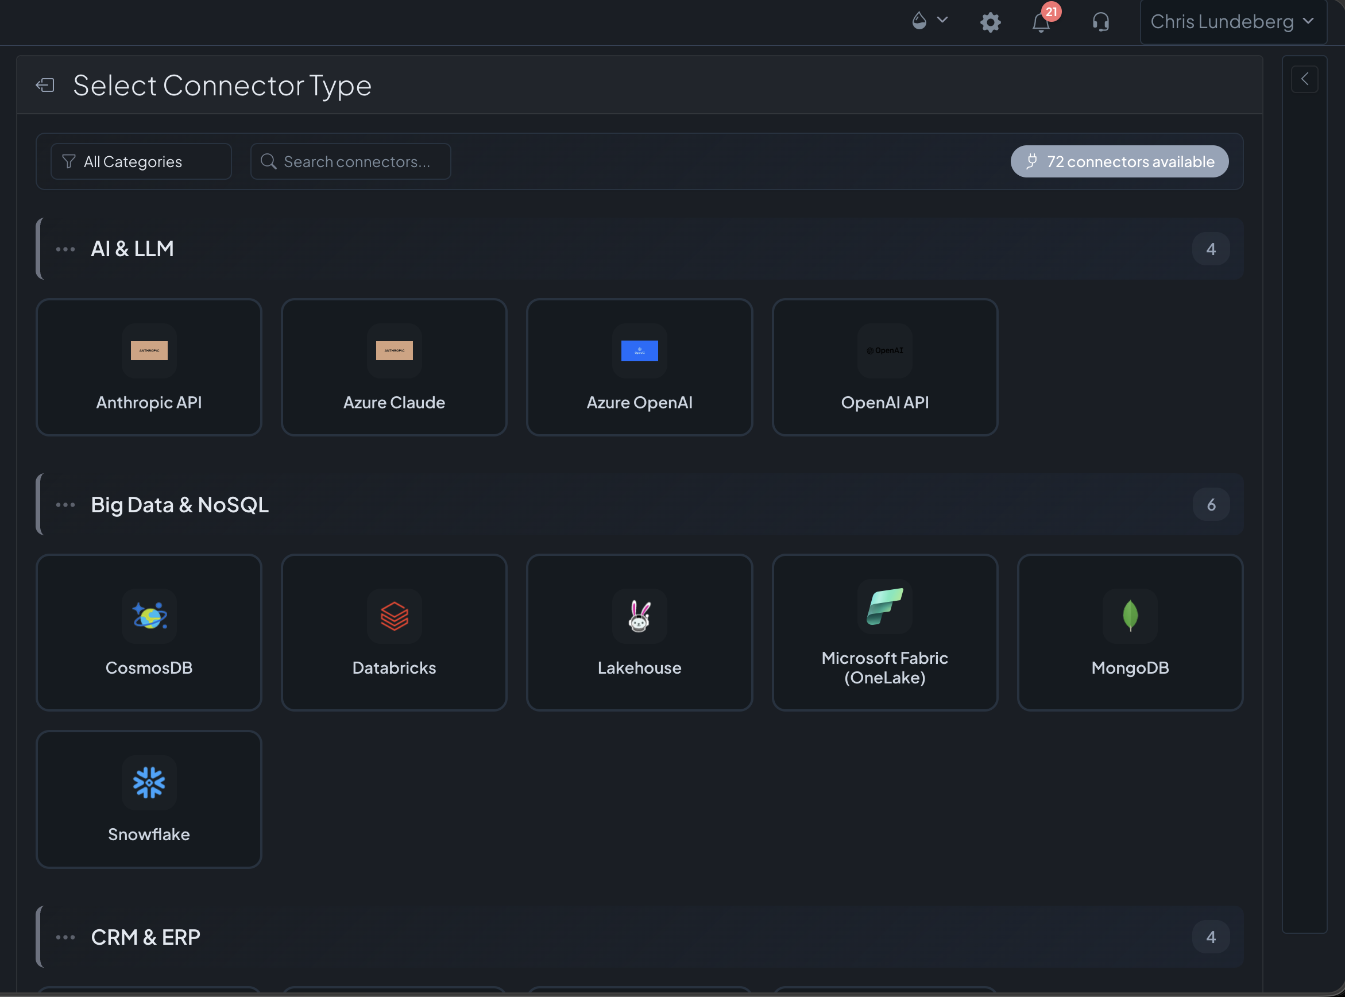Viewport: 1345px width, 997px height.
Task: Click the funnel icon in All Categories
Action: tap(69, 161)
